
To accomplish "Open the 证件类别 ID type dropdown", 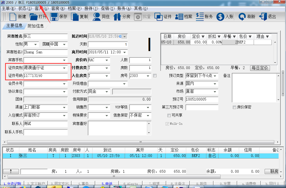I will (64, 68).
